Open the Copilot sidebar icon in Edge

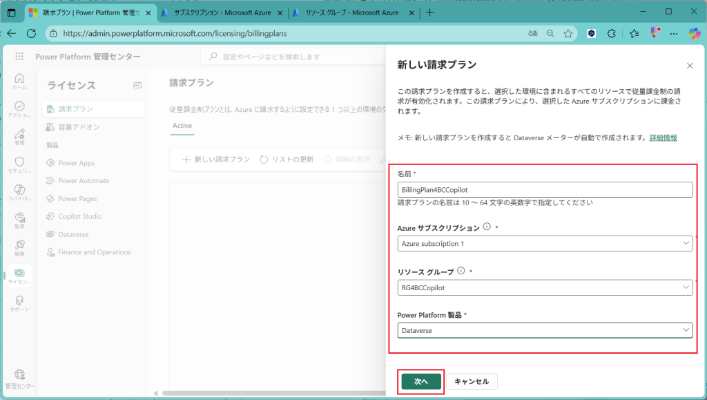tap(695, 33)
